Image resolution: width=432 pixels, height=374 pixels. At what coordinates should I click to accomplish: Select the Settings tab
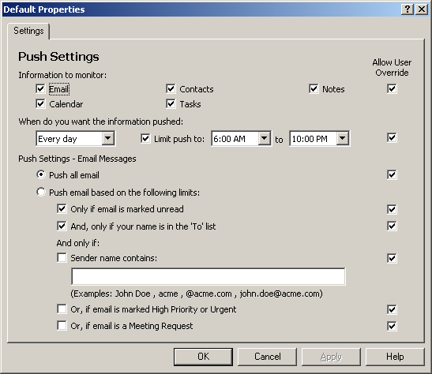pos(28,31)
